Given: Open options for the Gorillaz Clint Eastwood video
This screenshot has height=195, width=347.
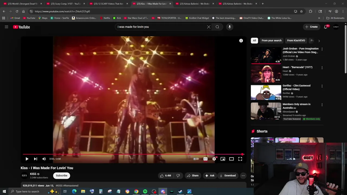Looking at the screenshot, I should point(322,86).
